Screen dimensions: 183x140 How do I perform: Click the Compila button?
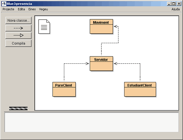click(x=18, y=43)
